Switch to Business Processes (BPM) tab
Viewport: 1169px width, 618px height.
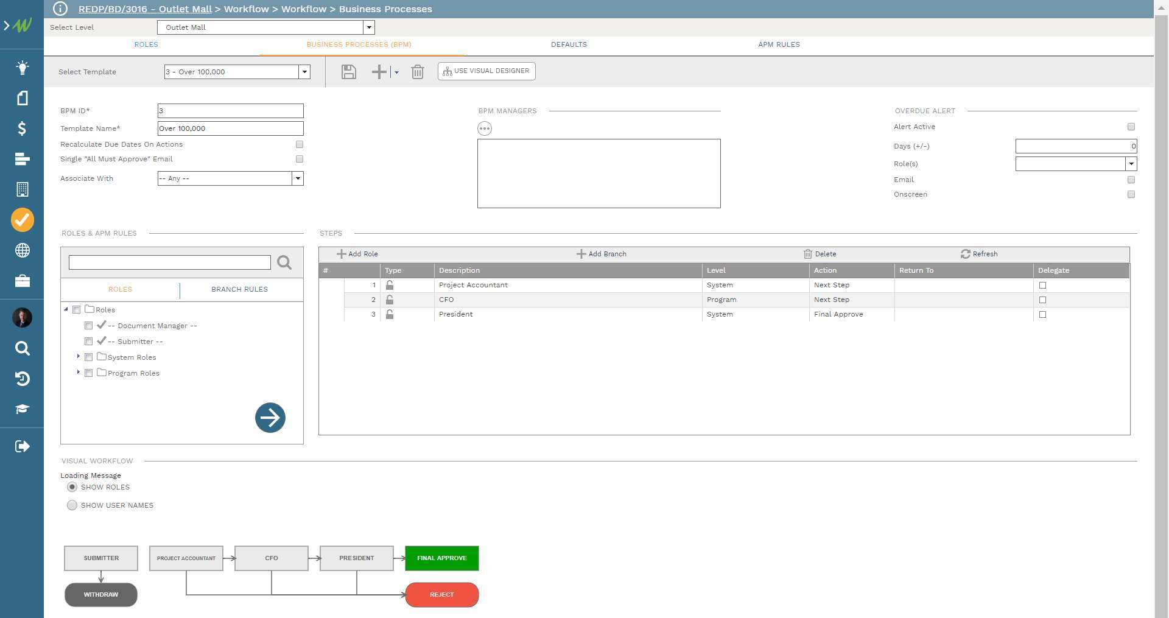click(x=359, y=44)
